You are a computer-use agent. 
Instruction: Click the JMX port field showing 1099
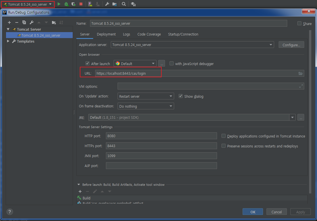pos(161,156)
